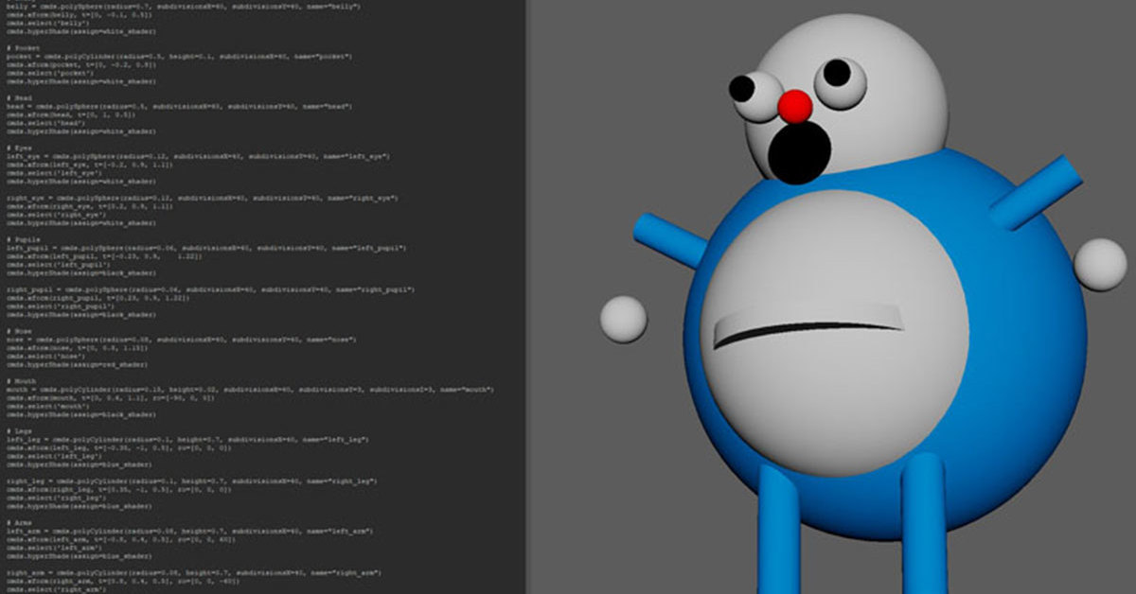Click the red nose sphere on the character
This screenshot has width=1136, height=594.
[x=796, y=106]
